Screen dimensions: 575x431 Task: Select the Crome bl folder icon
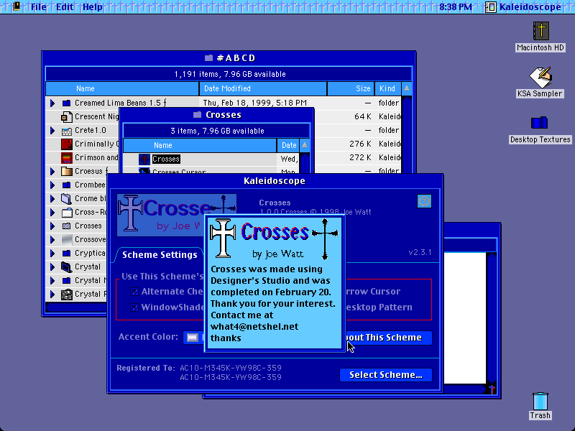pos(66,199)
